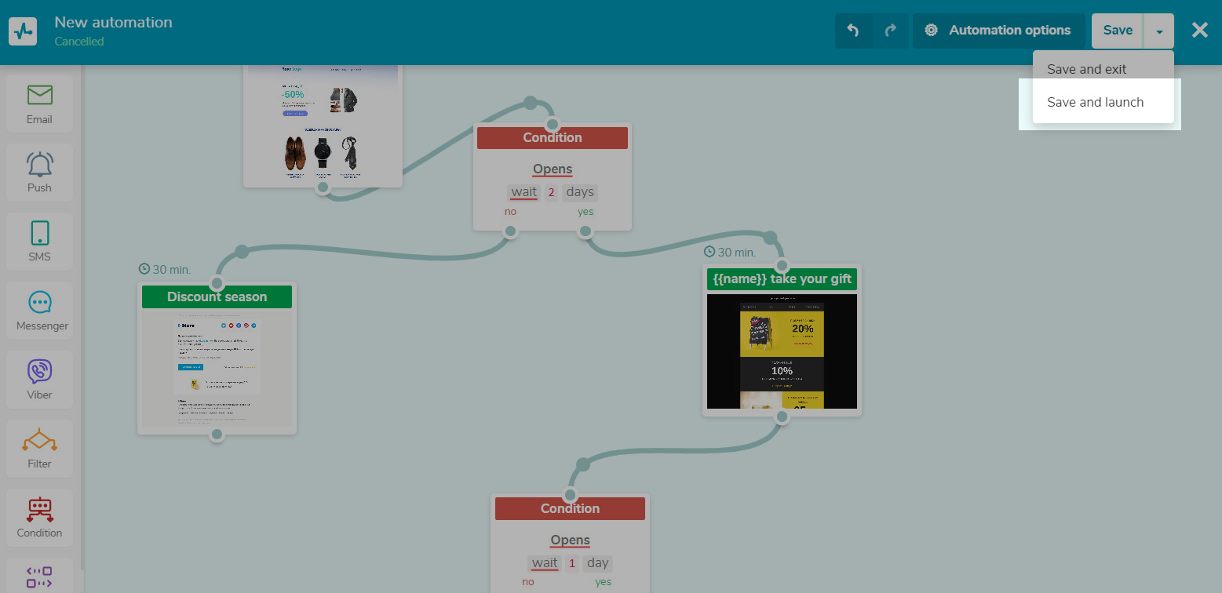Add a Condition block from the sidebar

pyautogui.click(x=39, y=518)
